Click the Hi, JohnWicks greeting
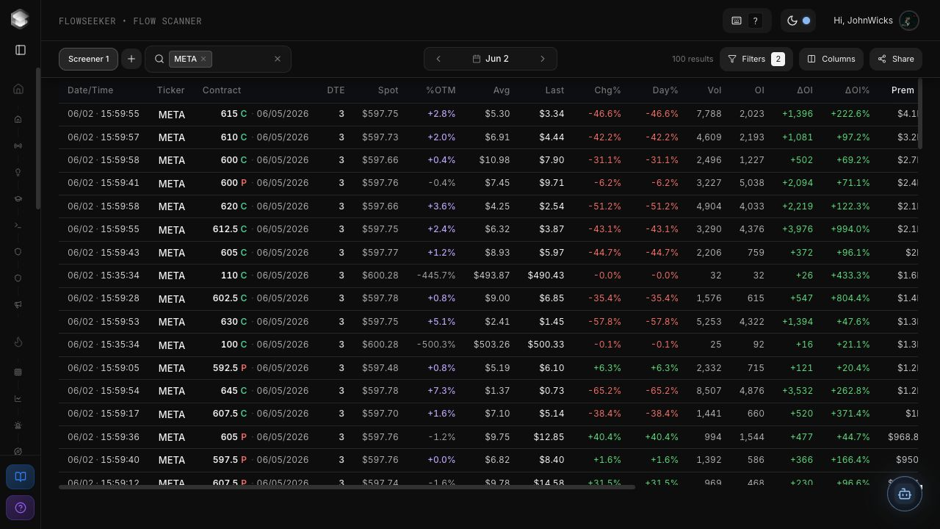 tap(863, 21)
